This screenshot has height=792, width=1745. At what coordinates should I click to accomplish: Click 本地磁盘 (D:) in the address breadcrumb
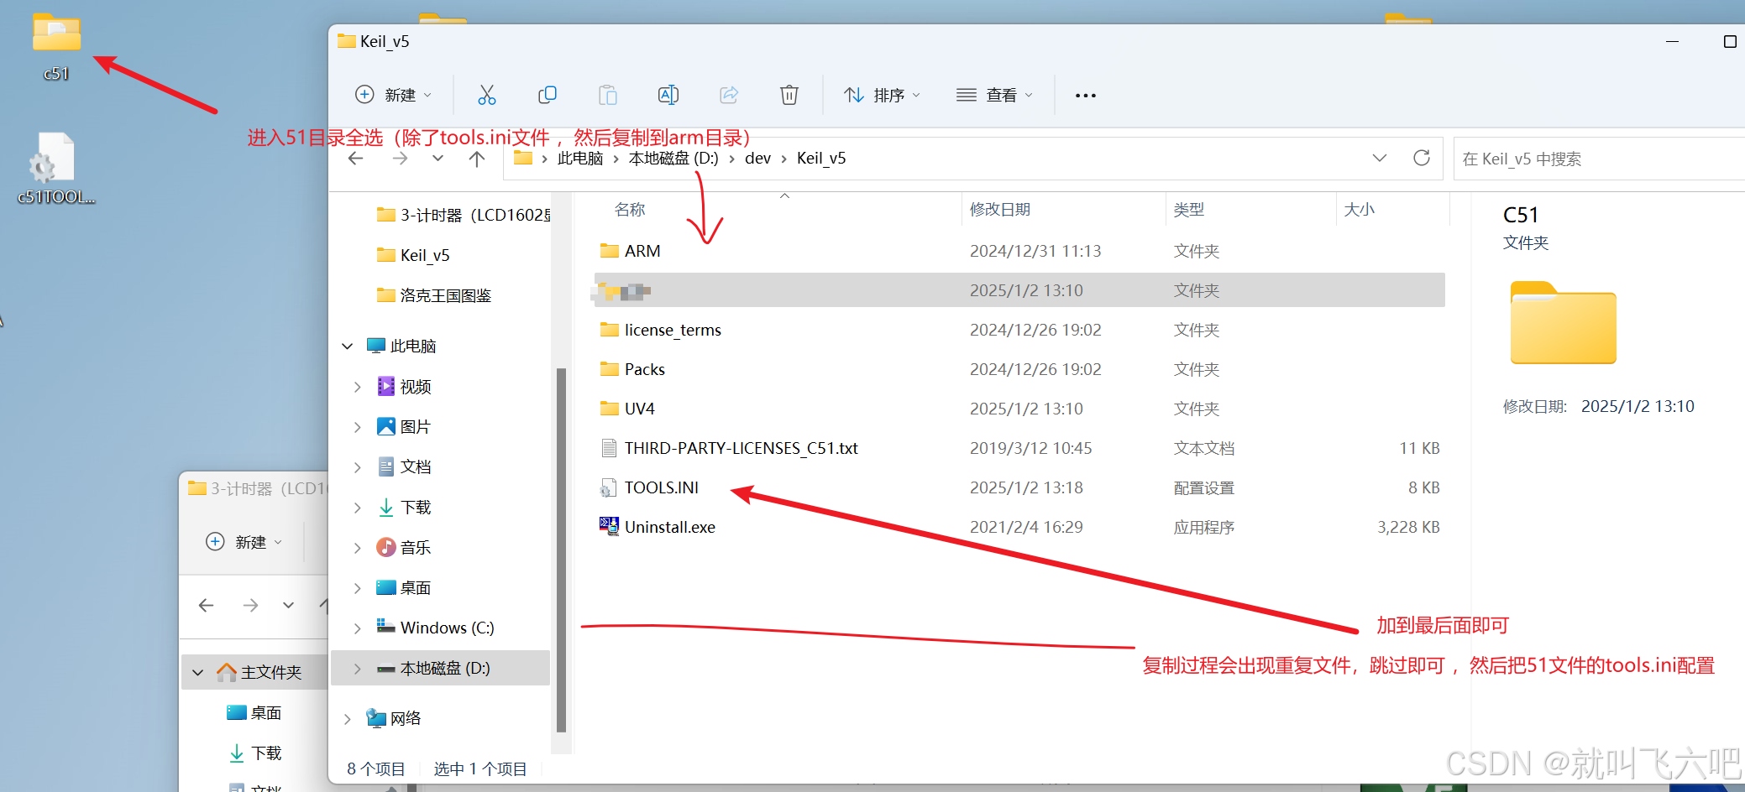click(673, 158)
